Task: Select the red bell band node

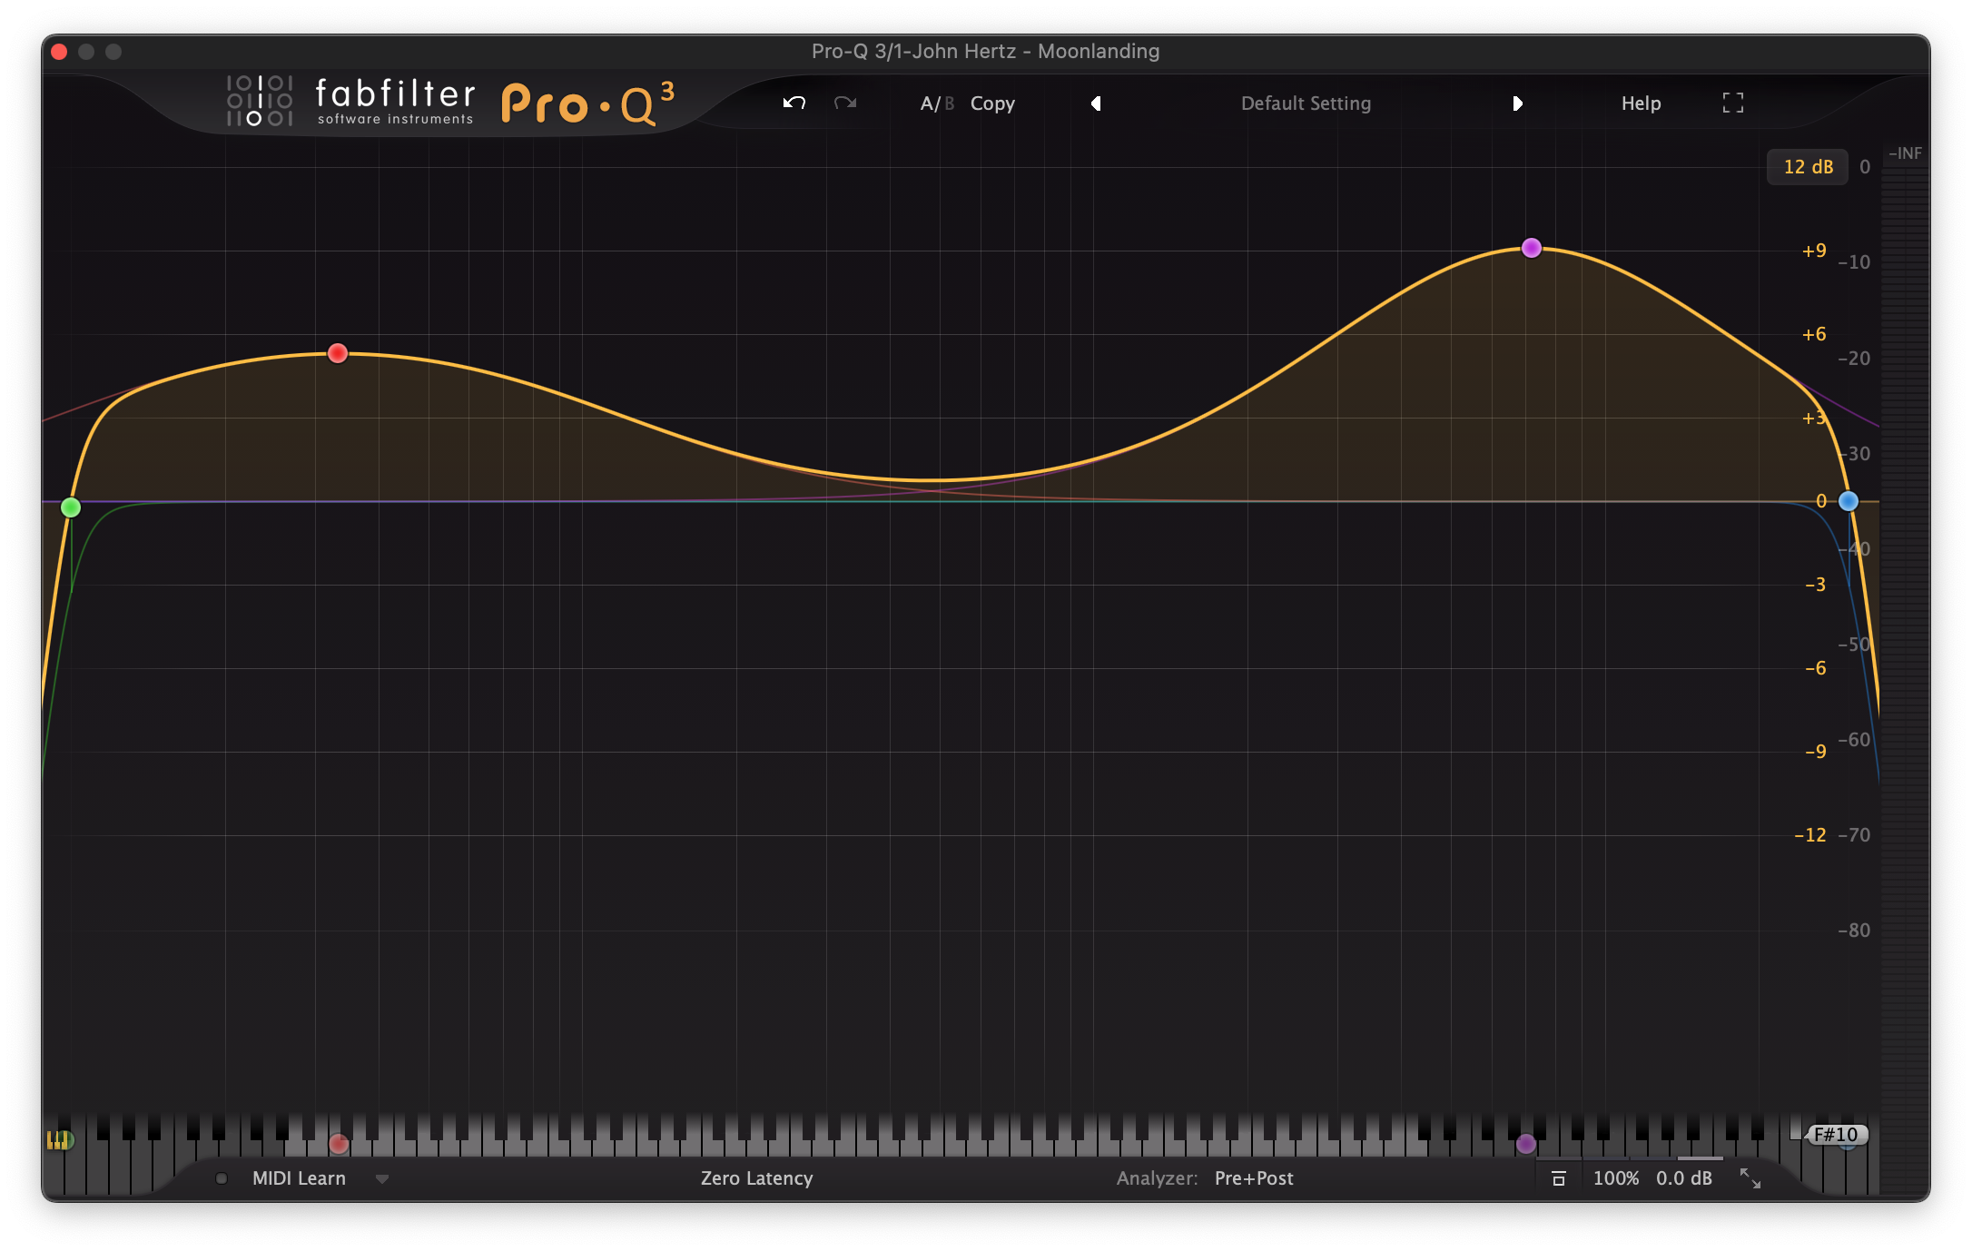Action: (338, 353)
